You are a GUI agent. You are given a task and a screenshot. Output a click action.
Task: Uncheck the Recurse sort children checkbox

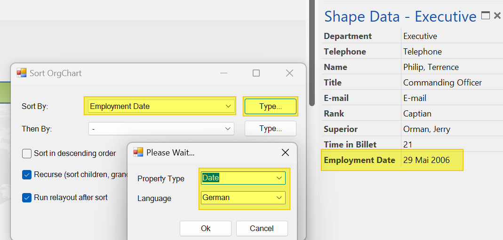[x=27, y=175]
